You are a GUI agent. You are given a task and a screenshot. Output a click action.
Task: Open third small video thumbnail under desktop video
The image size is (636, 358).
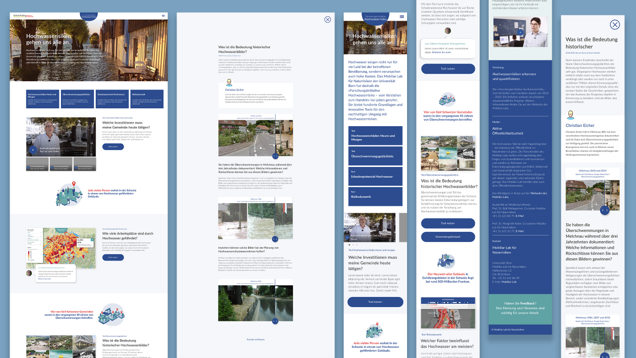(84, 164)
